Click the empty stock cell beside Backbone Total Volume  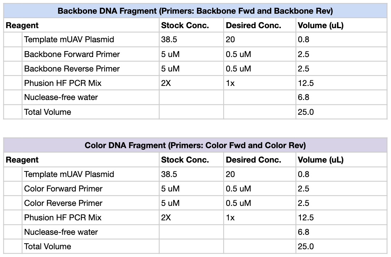(x=191, y=112)
